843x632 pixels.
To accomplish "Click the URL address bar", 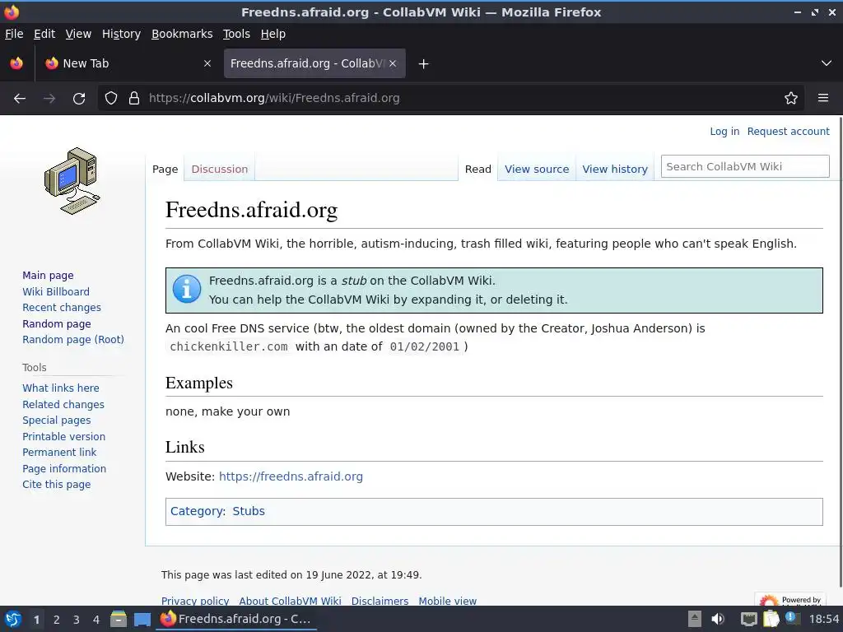I will click(x=452, y=99).
